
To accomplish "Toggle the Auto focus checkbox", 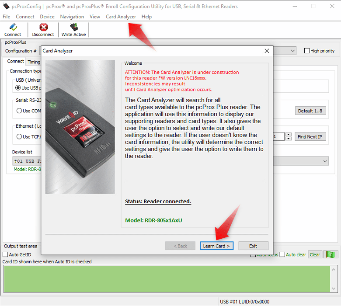I will click(253, 255).
